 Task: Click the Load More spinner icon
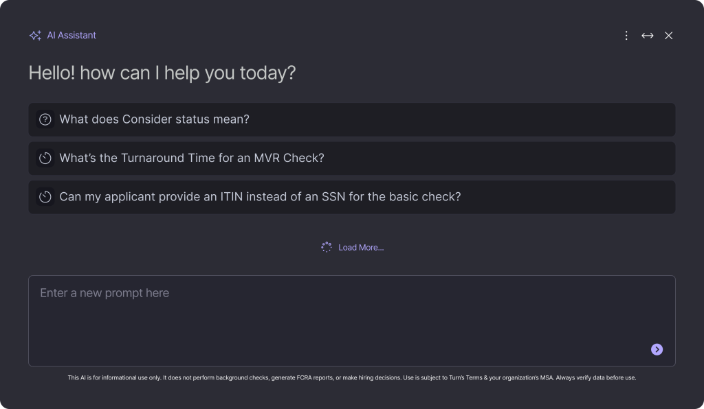pos(327,247)
